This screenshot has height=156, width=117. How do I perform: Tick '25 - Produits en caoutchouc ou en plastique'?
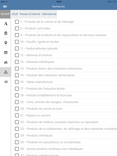pos(17,142)
